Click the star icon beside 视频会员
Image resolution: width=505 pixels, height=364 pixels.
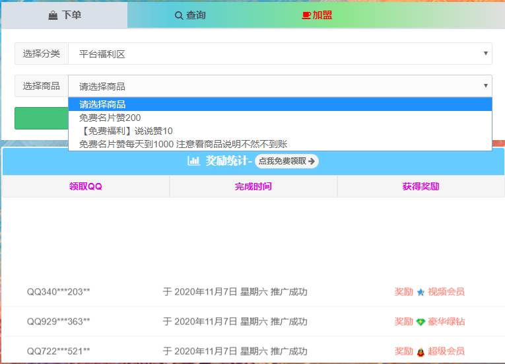coord(421,292)
